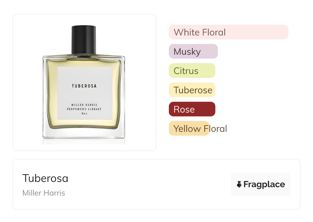Select the Musky accord tag

coord(193,51)
